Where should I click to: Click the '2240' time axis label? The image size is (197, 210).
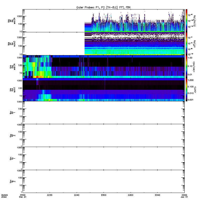point(77,195)
